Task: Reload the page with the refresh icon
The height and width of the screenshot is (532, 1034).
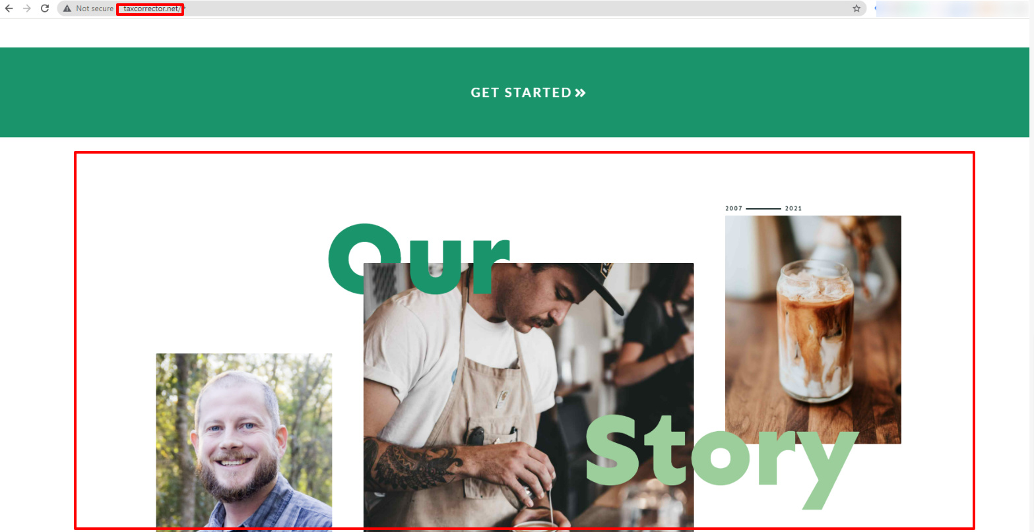Action: point(45,9)
